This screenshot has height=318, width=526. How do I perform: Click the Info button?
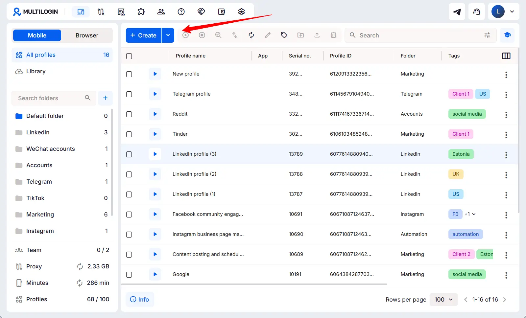point(140,299)
